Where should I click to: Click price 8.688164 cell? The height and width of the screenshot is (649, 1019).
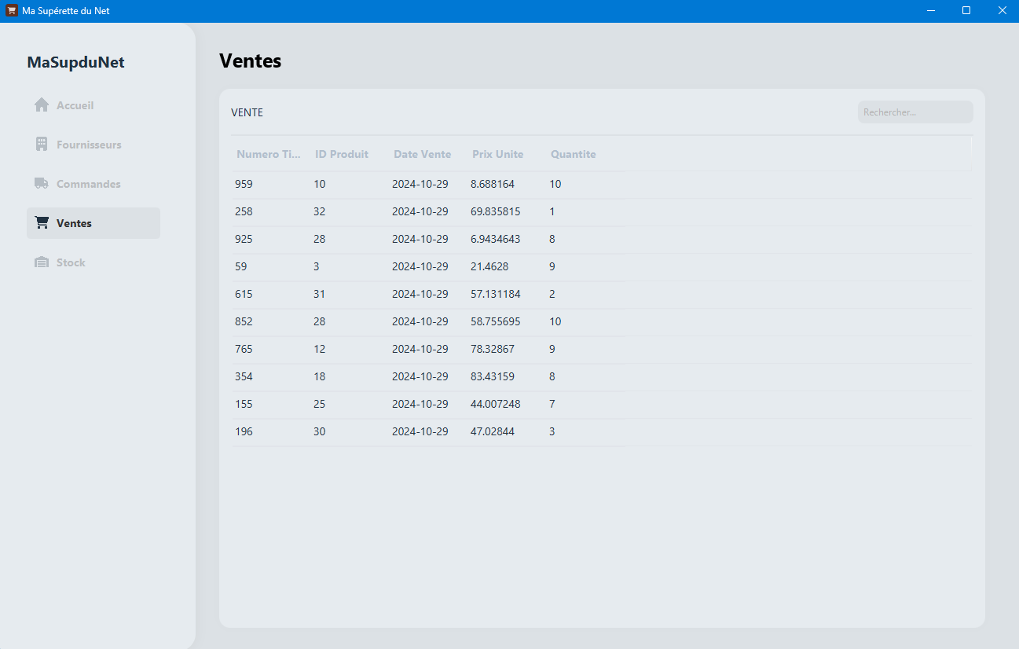(507, 184)
